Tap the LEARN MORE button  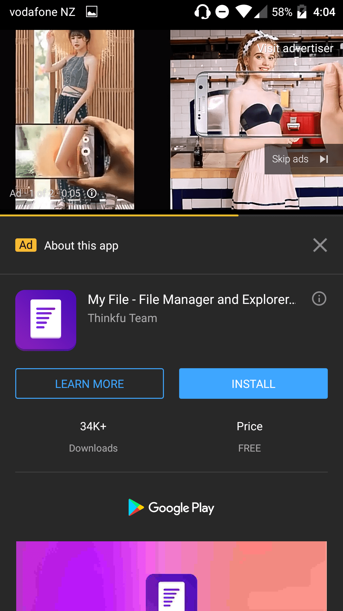[90, 383]
